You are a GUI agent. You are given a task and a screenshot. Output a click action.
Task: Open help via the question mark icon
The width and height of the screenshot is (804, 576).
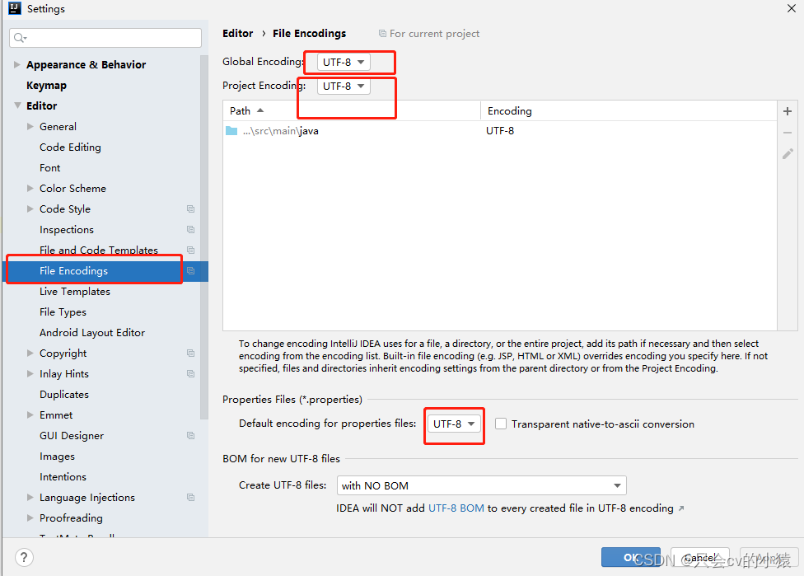23,557
